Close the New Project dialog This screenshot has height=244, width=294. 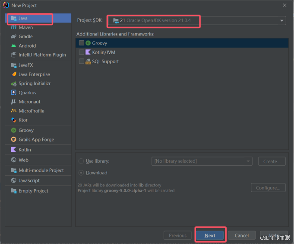click(285, 5)
